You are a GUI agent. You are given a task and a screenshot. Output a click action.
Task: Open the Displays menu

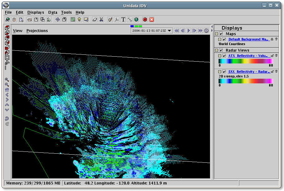(x=35, y=12)
